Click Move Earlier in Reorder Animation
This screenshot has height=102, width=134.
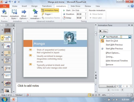pos(96,14)
